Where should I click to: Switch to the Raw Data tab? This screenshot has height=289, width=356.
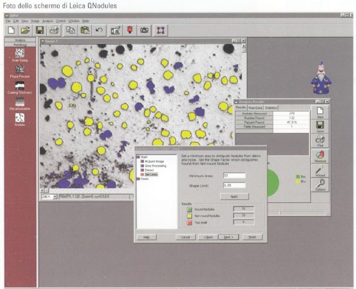click(x=255, y=108)
